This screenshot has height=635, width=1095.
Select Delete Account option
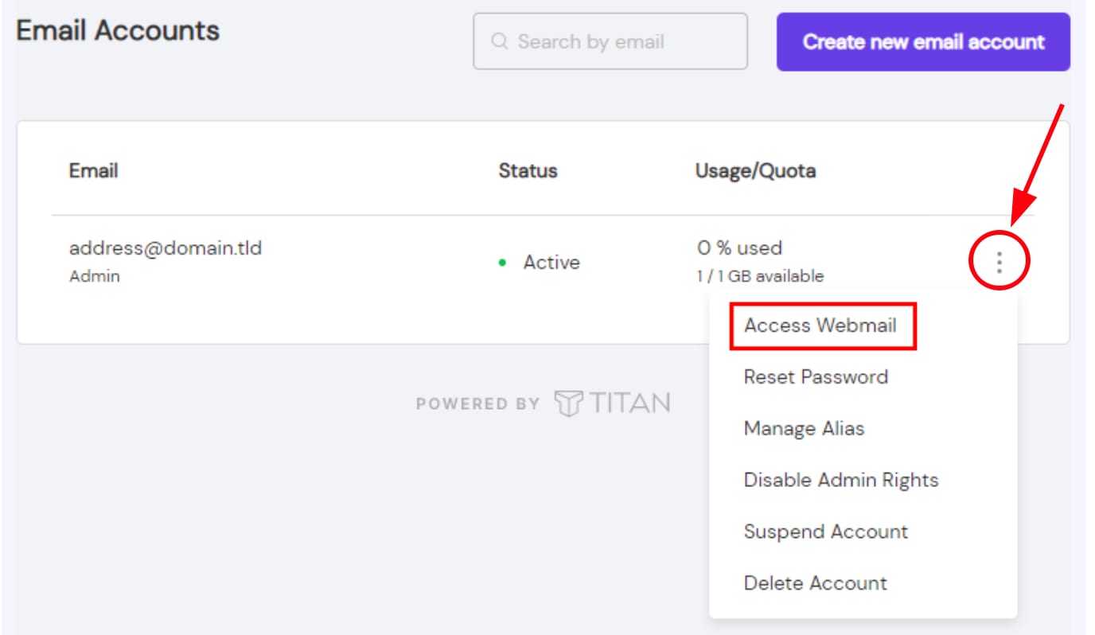click(x=815, y=582)
